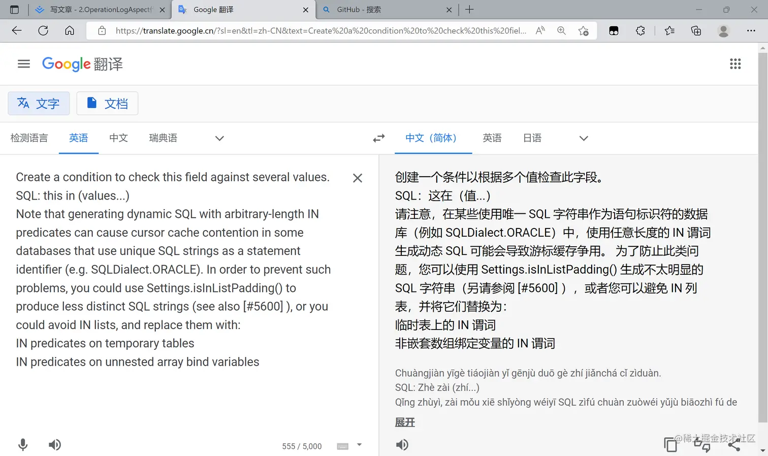768x456 pixels.
Task: Switch to the GitHub - 搜索 tab
Action: pos(386,10)
